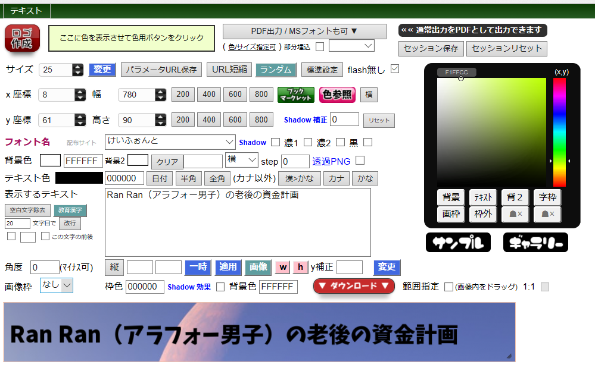Click inside the green color gradient picker
Image resolution: width=595 pixels, height=374 pixels.
tap(491, 132)
